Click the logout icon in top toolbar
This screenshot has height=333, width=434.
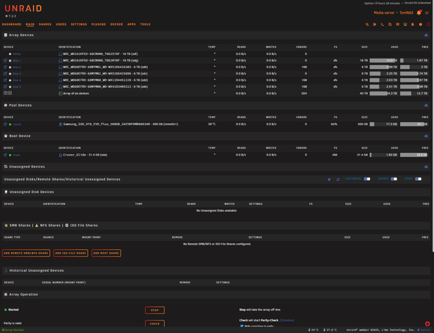click(x=375, y=24)
